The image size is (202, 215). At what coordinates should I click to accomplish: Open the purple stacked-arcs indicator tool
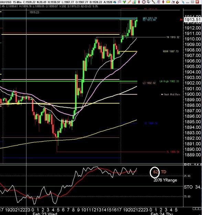pyautogui.click(x=120, y=2)
